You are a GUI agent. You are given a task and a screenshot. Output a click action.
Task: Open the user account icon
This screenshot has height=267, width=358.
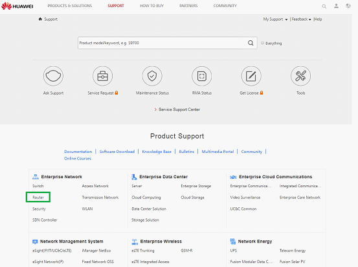tap(336, 6)
